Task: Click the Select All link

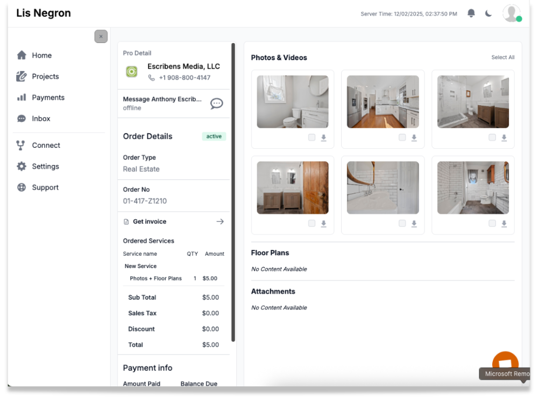Action: 503,56
